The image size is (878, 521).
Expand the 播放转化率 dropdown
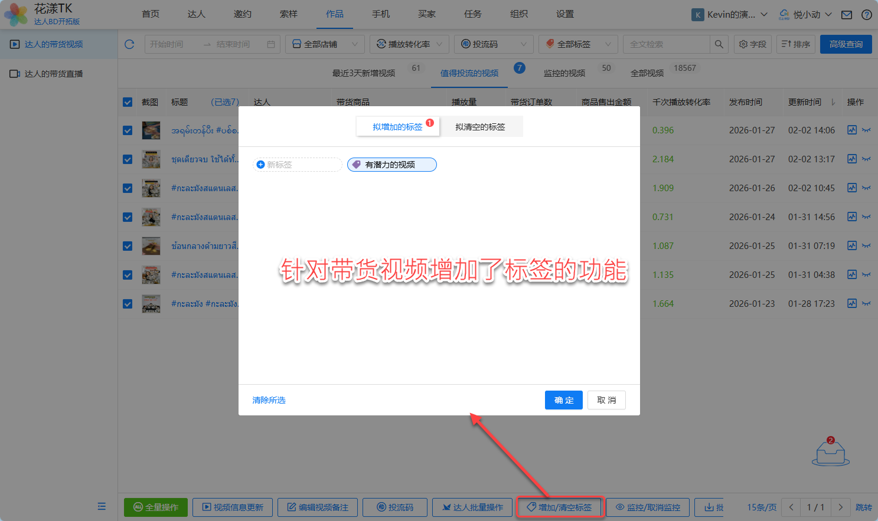pos(409,44)
